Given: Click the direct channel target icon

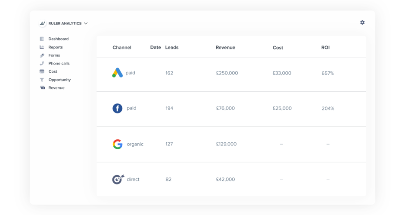Looking at the screenshot, I should click(117, 179).
